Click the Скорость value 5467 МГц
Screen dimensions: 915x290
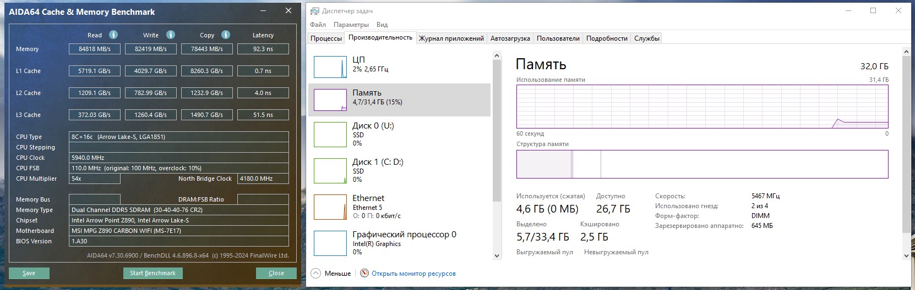765,196
